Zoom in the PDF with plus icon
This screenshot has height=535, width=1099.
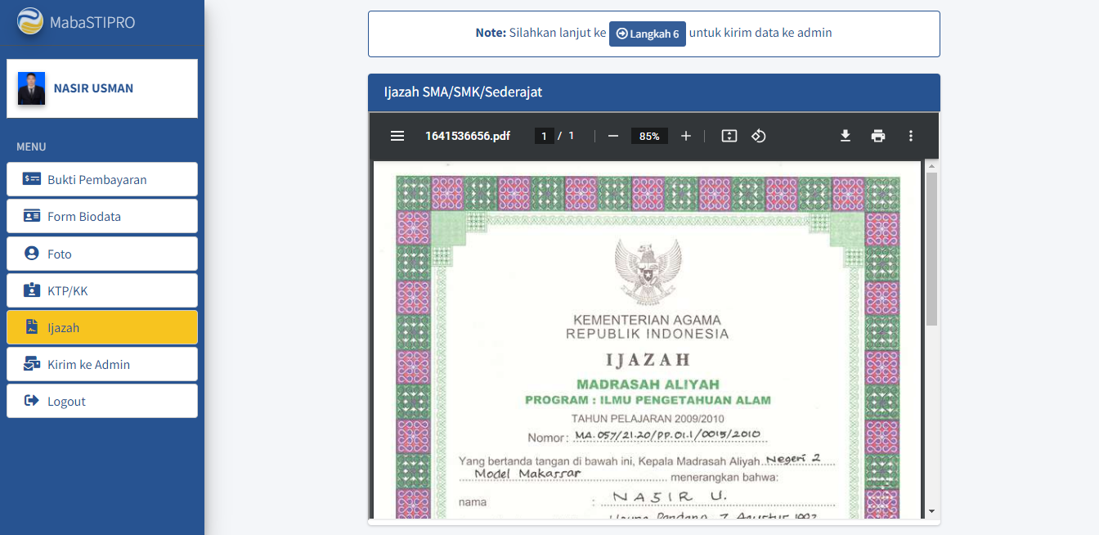pos(686,136)
